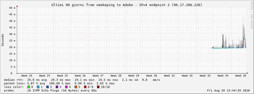The height and width of the screenshot is (94, 254).
Task: Click the dark red 10/10 loss swatch
Action: point(98,87)
